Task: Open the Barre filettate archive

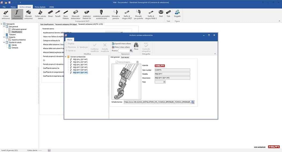Action: pos(66,14)
